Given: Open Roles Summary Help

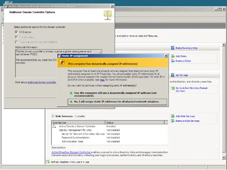Looking at the screenshot, I should (x=187, y=48).
